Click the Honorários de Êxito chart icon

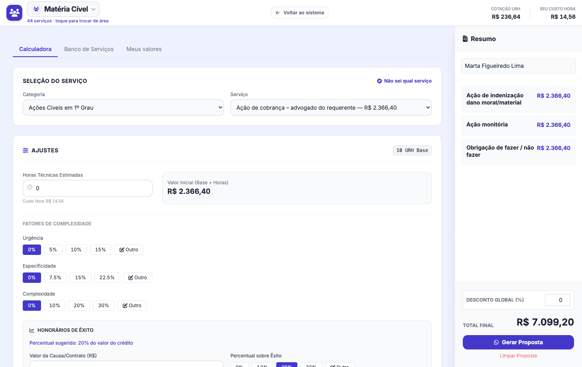tap(32, 330)
